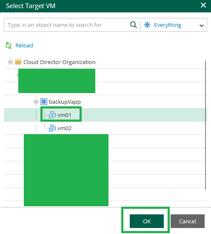Click the blue asterisk Everything icon
The width and height of the screenshot is (211, 234).
pos(147,25)
